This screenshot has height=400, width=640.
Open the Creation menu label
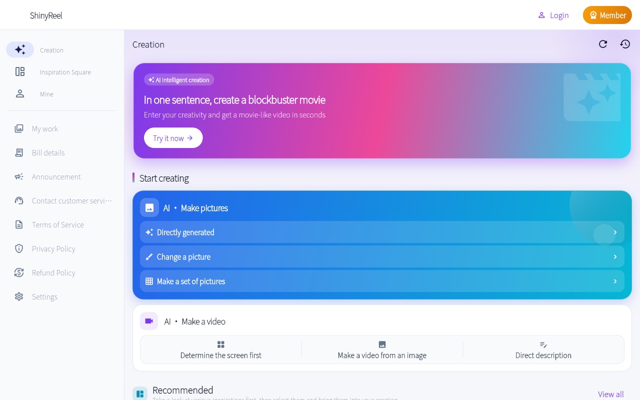51,50
